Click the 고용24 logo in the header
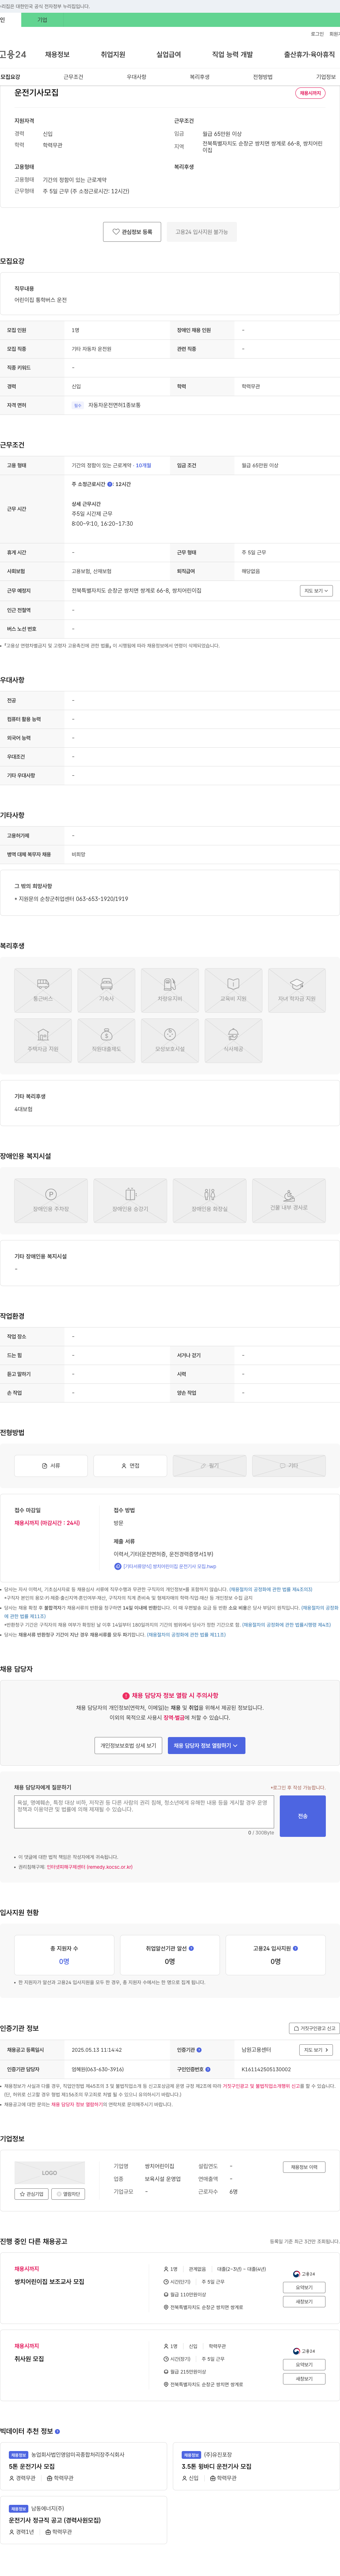Viewport: 340px width, 2576px height. point(13,54)
